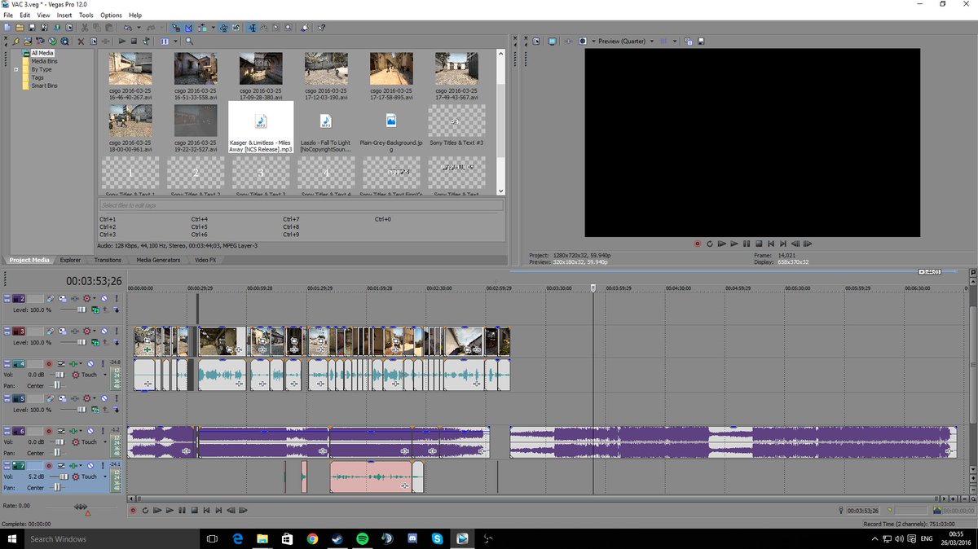Click Stop in timeline transport bar
978x549 pixels.
coord(195,511)
